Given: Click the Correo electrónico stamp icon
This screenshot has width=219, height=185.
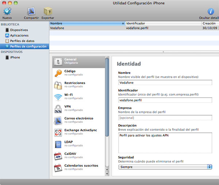Looking at the screenshot, I should (58, 121).
